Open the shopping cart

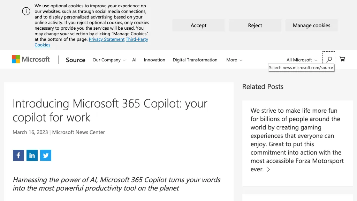pyautogui.click(x=342, y=59)
